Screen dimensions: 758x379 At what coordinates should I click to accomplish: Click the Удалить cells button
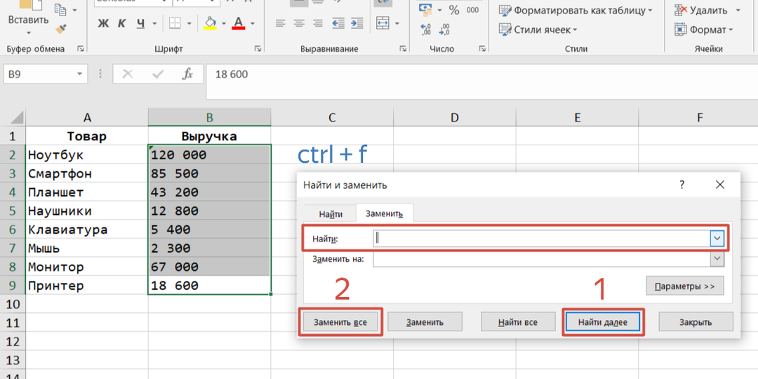pyautogui.click(x=702, y=10)
